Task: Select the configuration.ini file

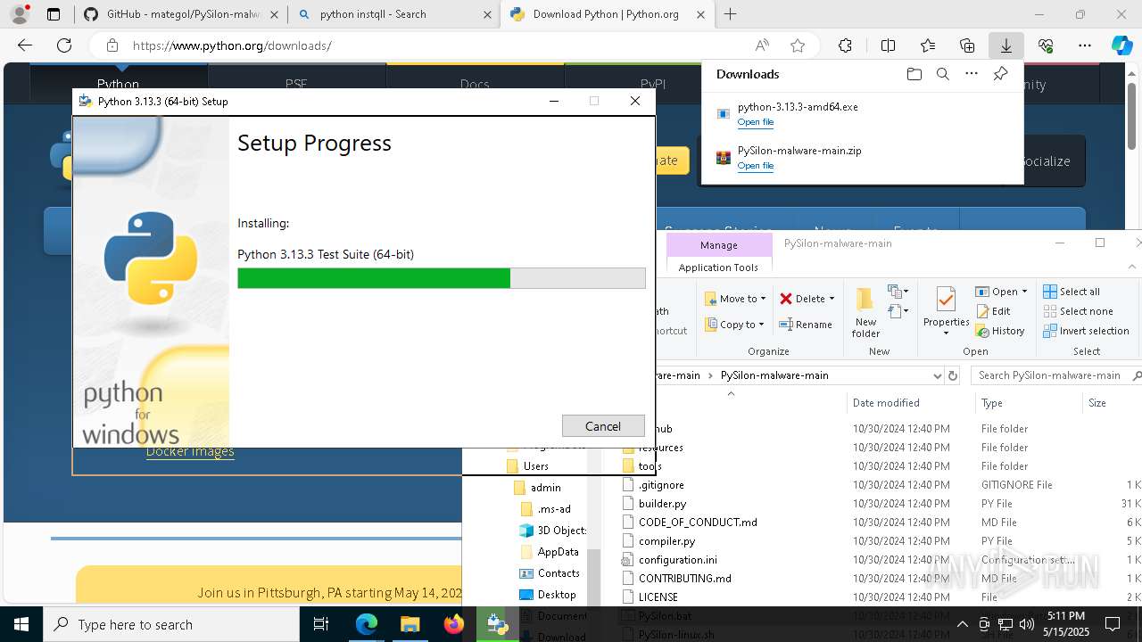Action: [x=677, y=560]
